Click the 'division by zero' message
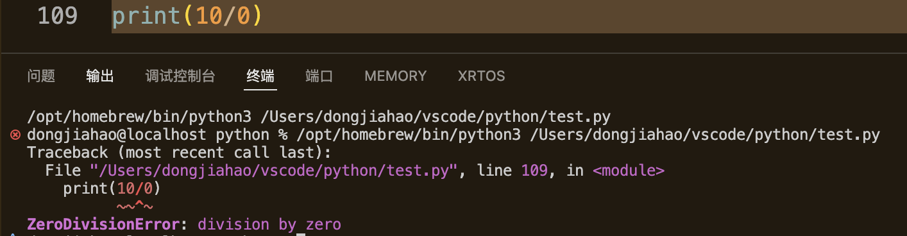The image size is (907, 236). [269, 224]
